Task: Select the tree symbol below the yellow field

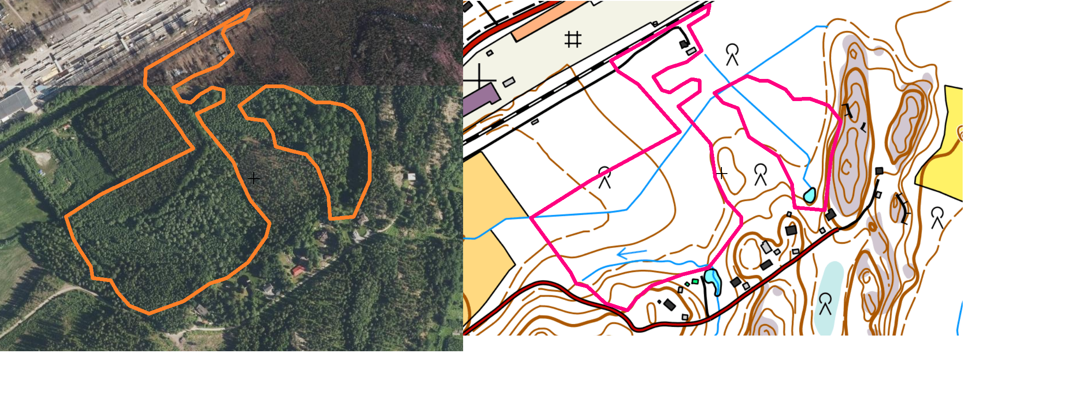Action: coord(937,218)
